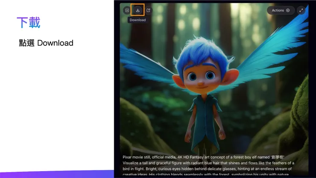This screenshot has height=178, width=316.
Task: Click the add-to-collection plus square icon
Action: click(x=127, y=10)
